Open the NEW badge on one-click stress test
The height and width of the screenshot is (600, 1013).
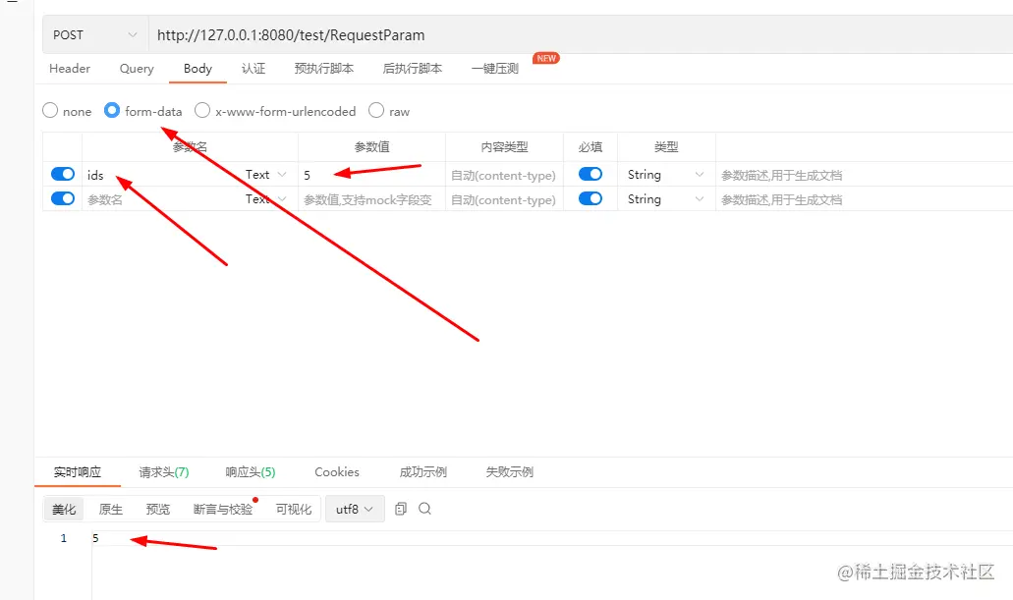(x=546, y=58)
